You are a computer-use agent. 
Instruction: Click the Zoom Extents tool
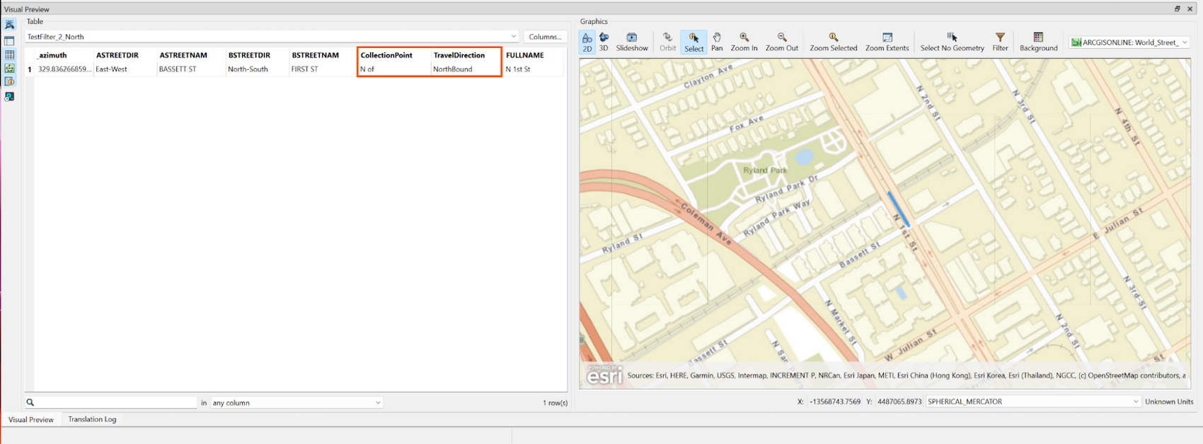click(x=887, y=42)
